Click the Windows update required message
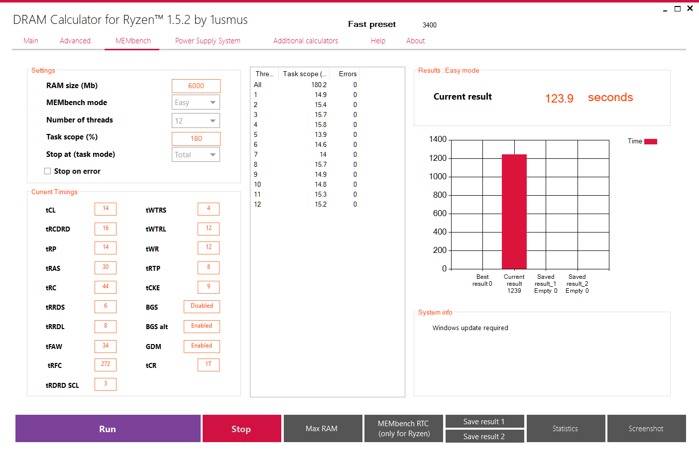The height and width of the screenshot is (473, 699). click(470, 328)
